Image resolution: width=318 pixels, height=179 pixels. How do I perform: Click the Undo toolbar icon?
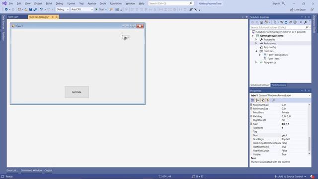point(41,9)
